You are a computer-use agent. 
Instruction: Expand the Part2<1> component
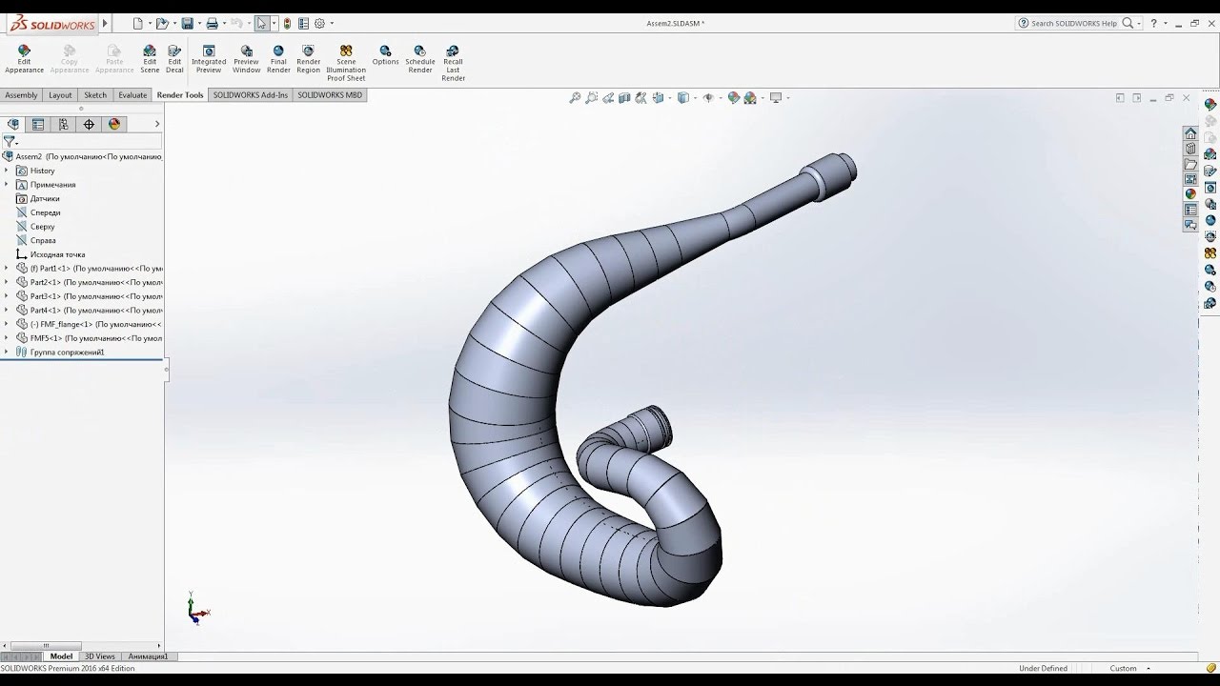(x=6, y=282)
